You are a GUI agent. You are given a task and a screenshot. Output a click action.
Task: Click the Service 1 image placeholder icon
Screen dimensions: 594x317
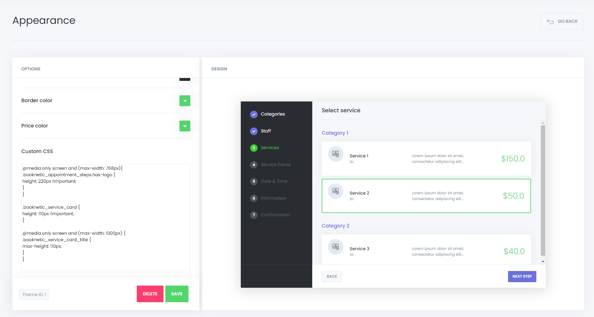click(336, 154)
